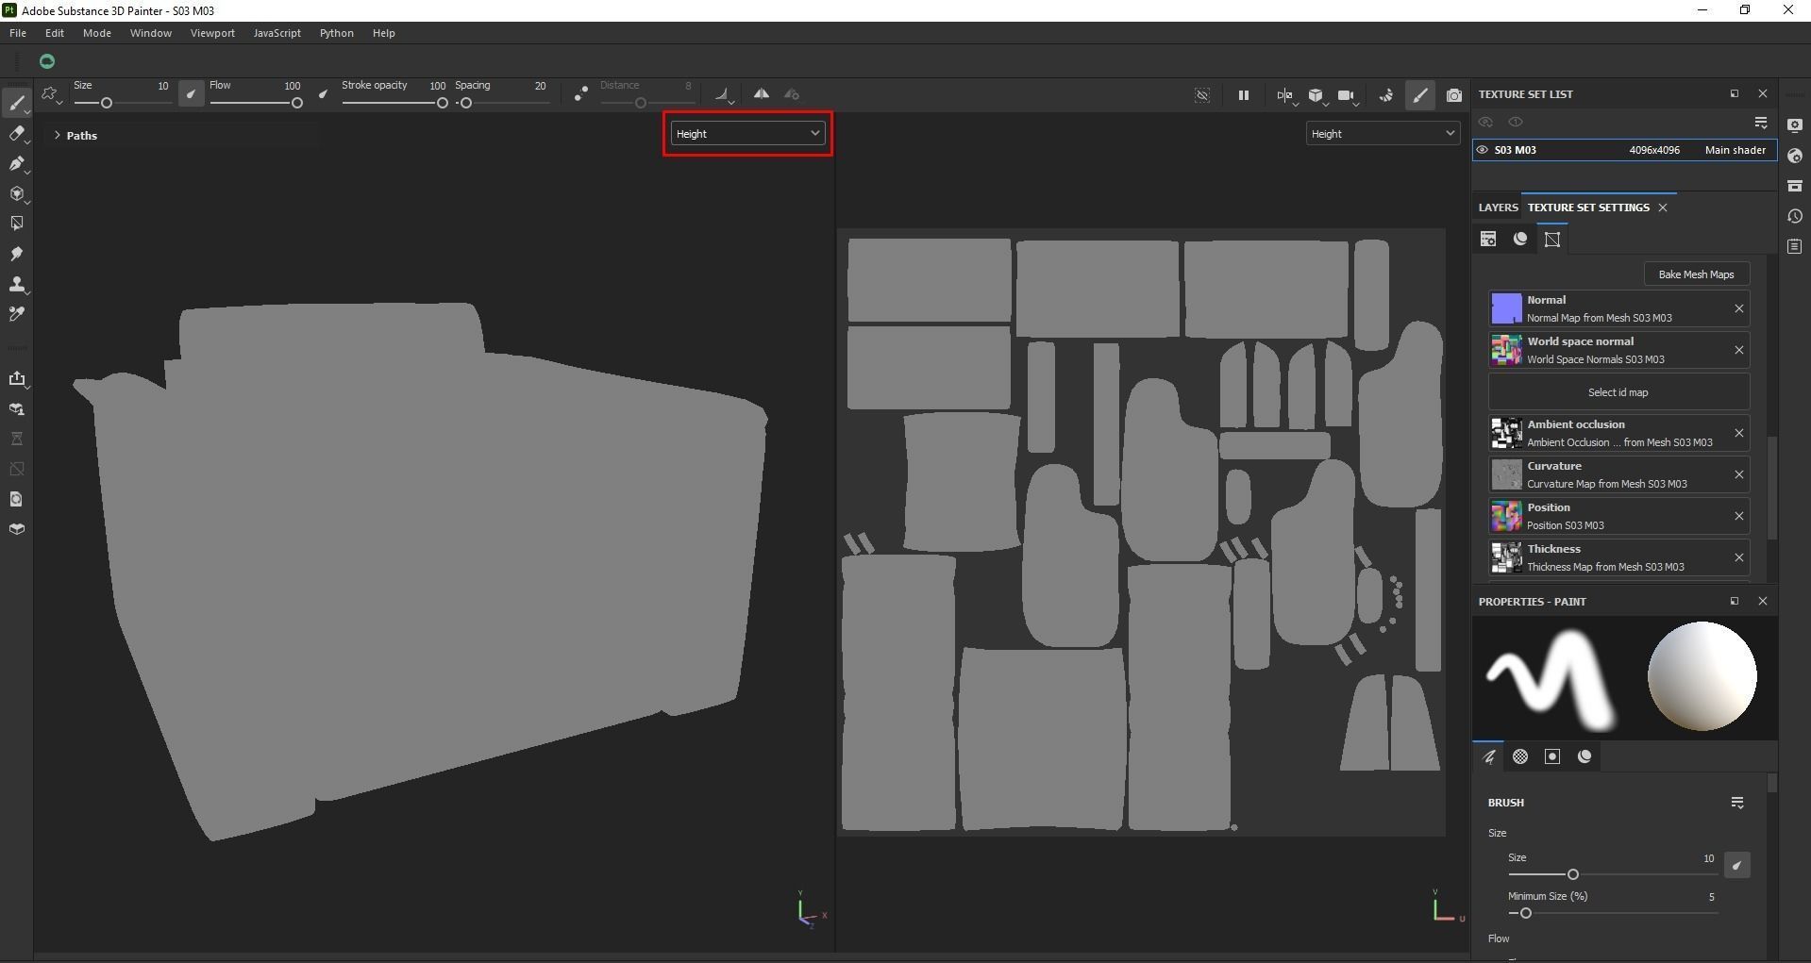This screenshot has width=1811, height=963.
Task: Click the Select id map button
Action: click(x=1618, y=392)
